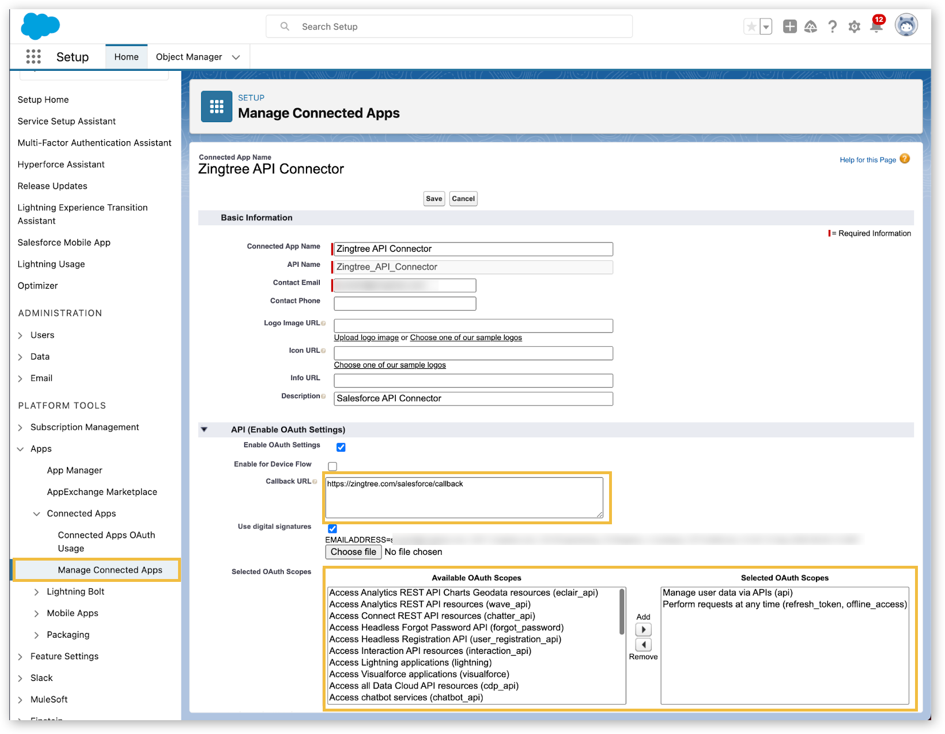Click the Save button
The image size is (945, 734).
point(434,199)
